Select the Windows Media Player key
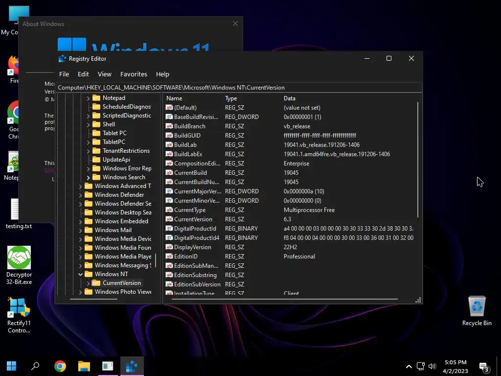 [x=123, y=257]
